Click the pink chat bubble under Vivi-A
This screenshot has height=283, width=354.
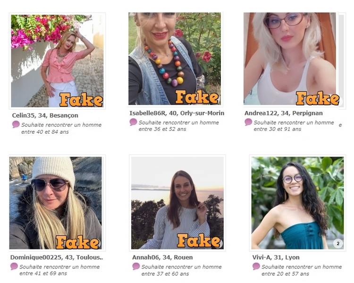click(x=256, y=266)
